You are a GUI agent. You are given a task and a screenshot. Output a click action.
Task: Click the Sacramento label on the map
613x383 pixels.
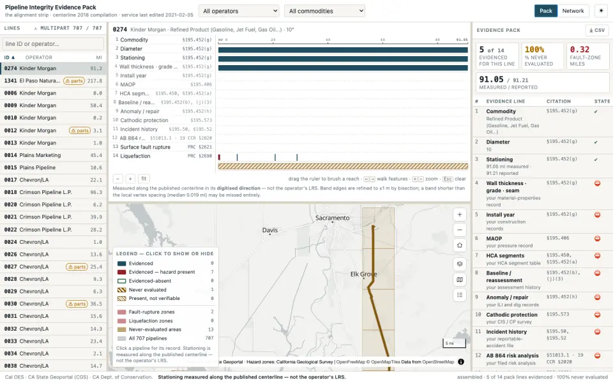pyautogui.click(x=332, y=218)
